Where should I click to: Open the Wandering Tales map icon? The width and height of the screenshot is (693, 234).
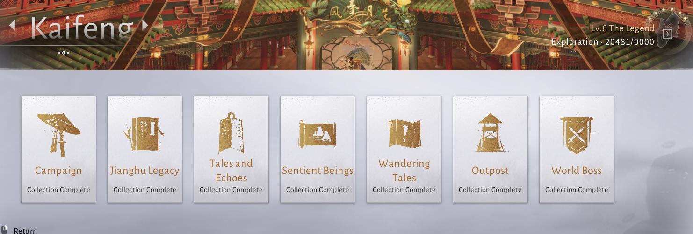(x=404, y=134)
